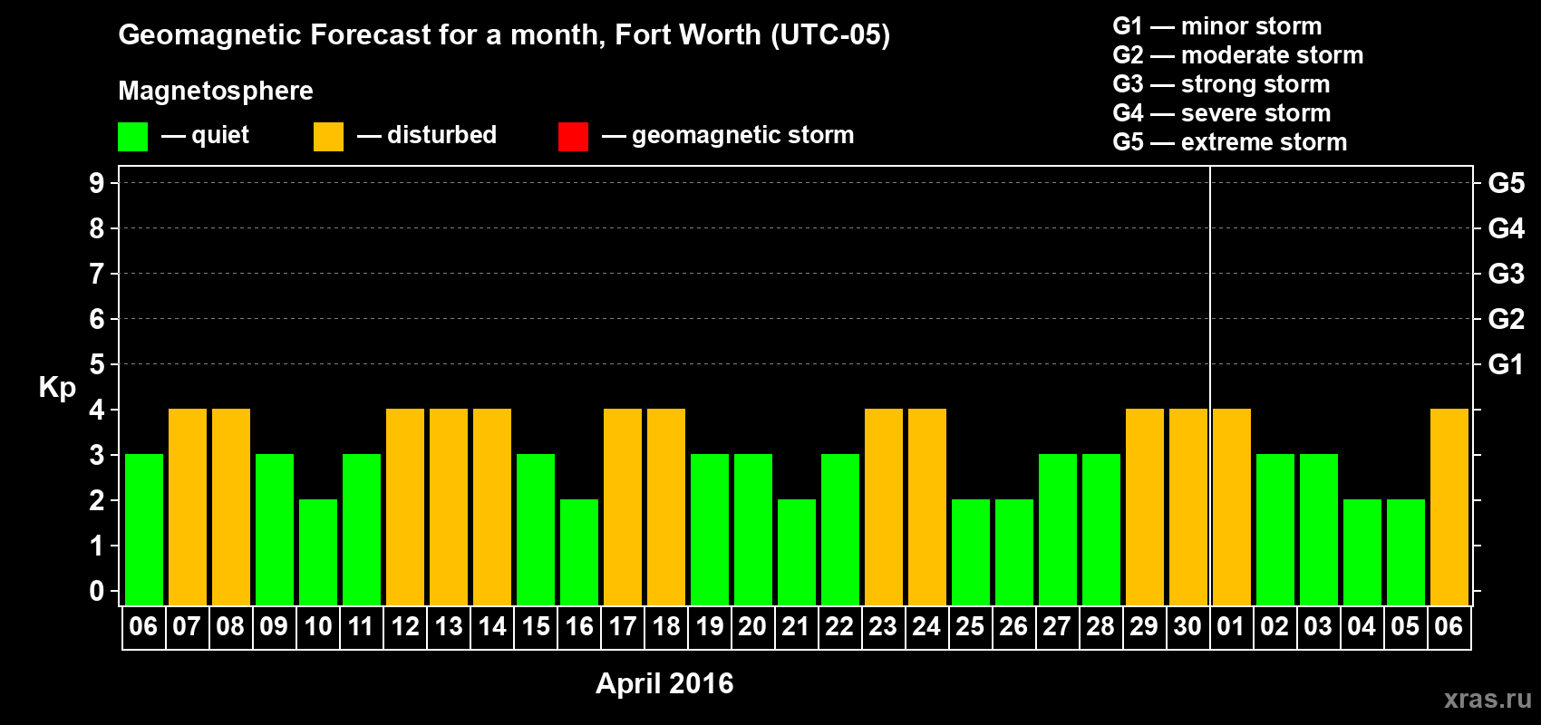Screen dimensions: 1541x725
Task: Click the G5 label on right axis
Action: pyautogui.click(x=1506, y=183)
